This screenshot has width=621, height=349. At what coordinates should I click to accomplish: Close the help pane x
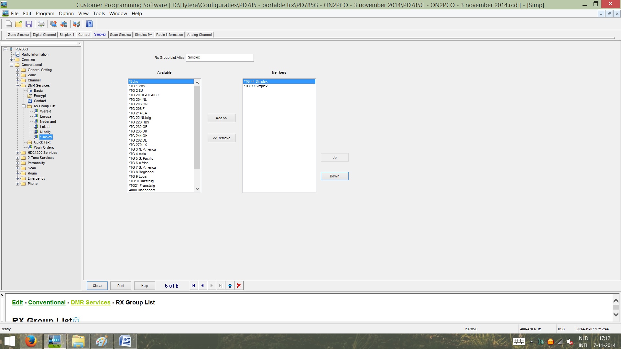click(2, 295)
